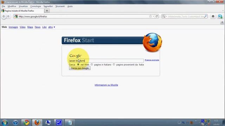This screenshot has height=126, width=225.
Task: Select 'pagine provenienti da: Italia' option
Action: tap(114, 64)
